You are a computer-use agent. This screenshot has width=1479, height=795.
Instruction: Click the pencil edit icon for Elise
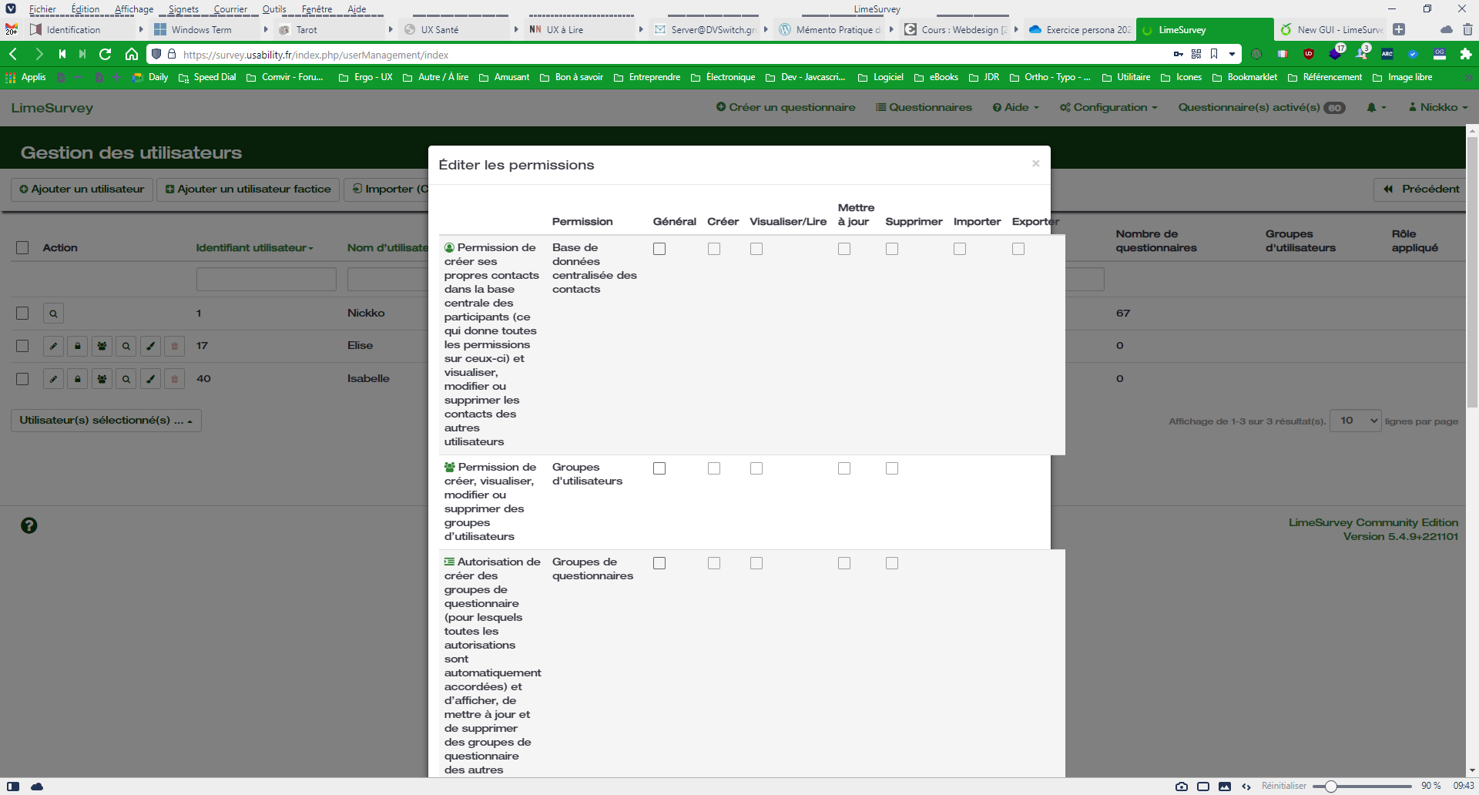pyautogui.click(x=53, y=346)
